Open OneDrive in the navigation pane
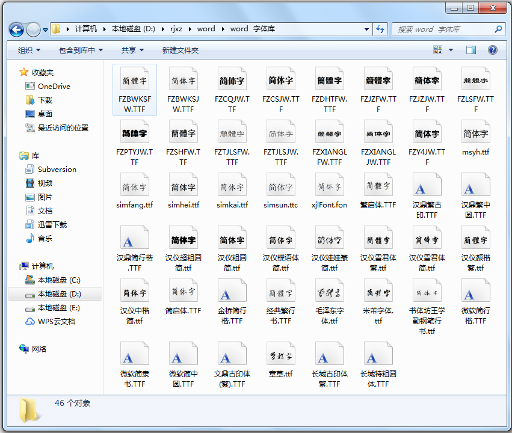The height and width of the screenshot is (433, 512). (x=54, y=86)
